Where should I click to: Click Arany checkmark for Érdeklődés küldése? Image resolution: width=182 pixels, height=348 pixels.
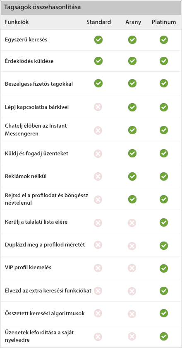[x=132, y=61]
